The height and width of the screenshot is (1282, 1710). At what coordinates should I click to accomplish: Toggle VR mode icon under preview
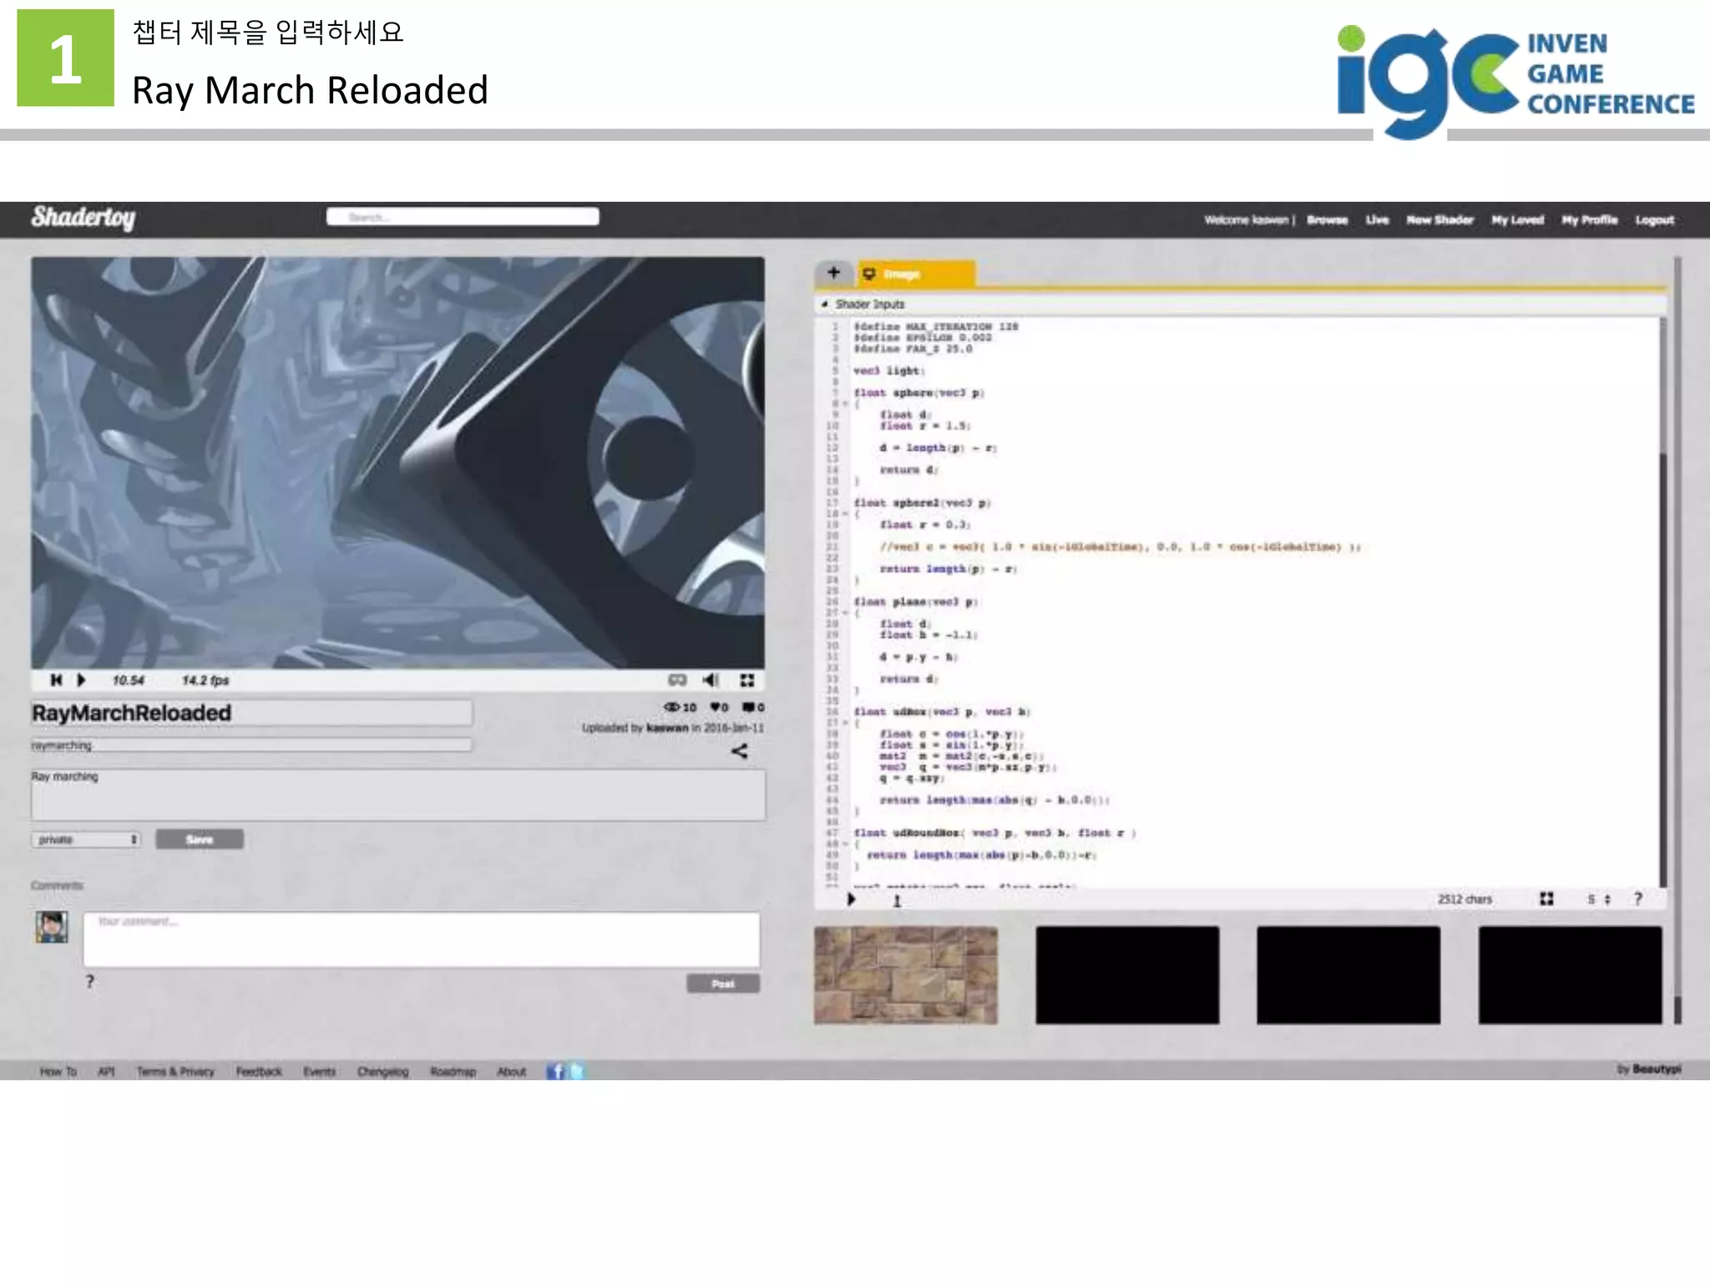click(677, 680)
